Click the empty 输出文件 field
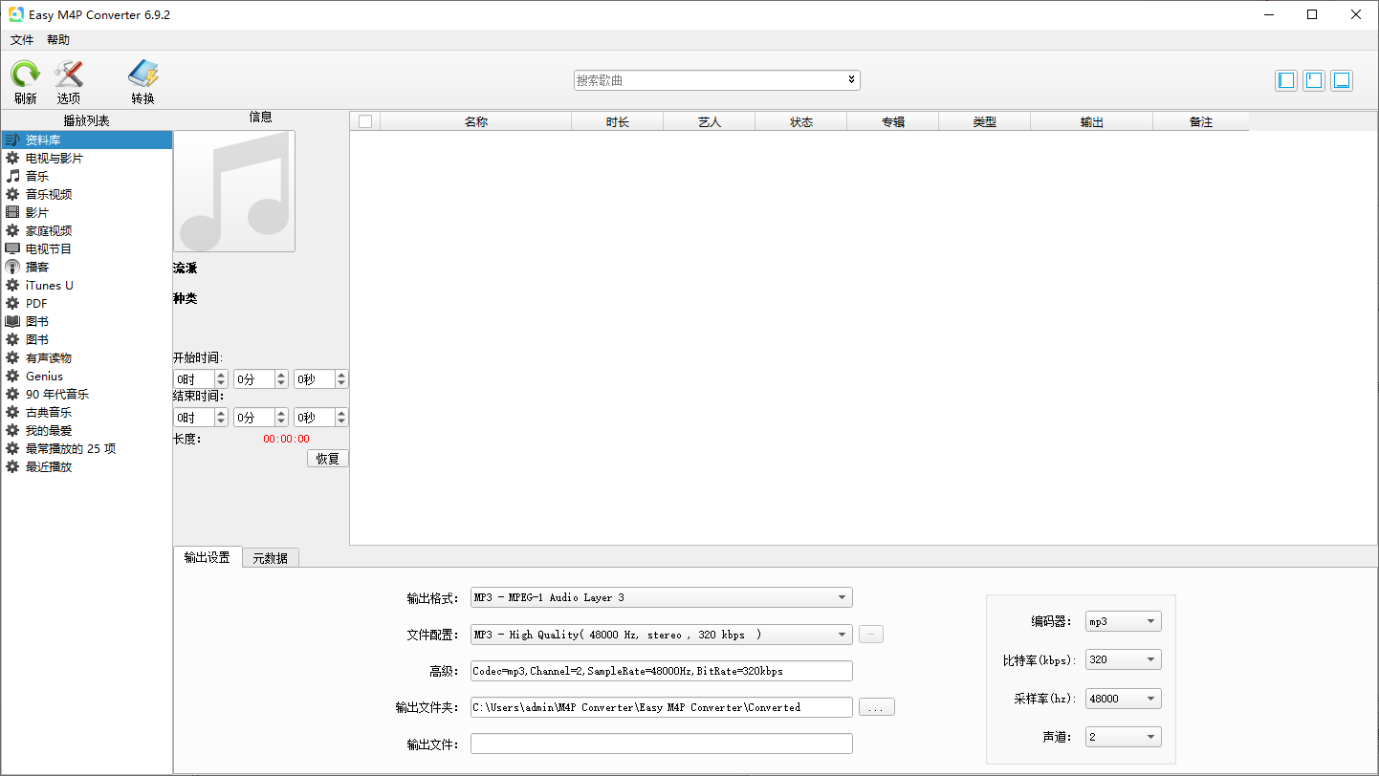The image size is (1379, 776). click(661, 744)
